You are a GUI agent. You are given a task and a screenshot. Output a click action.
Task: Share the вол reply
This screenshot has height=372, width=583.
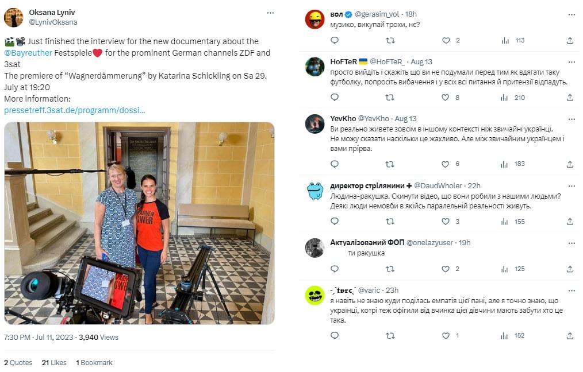click(x=570, y=40)
